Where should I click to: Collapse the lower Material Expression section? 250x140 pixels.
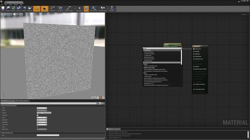pos(1,133)
